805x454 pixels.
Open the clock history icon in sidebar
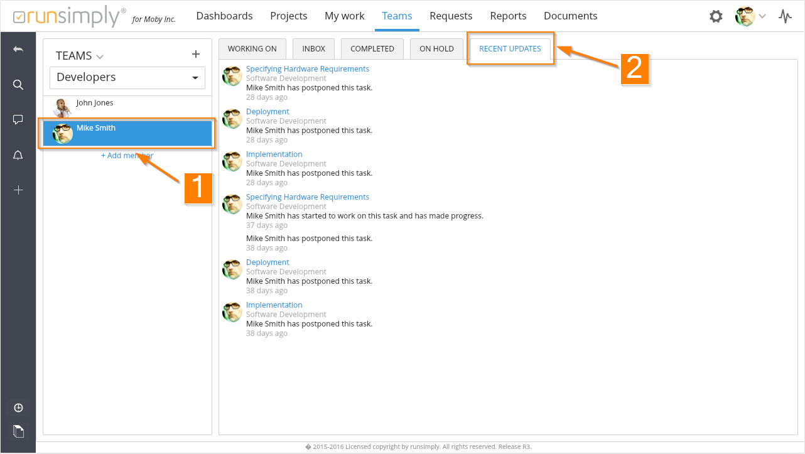(18, 408)
